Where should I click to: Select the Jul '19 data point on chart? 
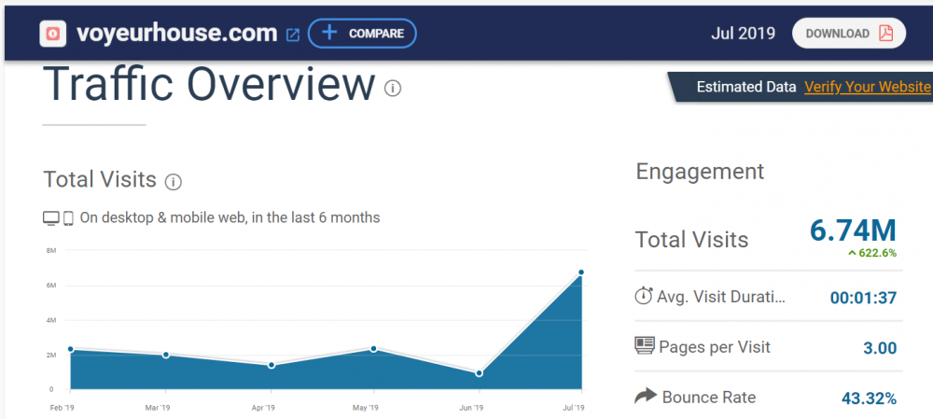[581, 272]
